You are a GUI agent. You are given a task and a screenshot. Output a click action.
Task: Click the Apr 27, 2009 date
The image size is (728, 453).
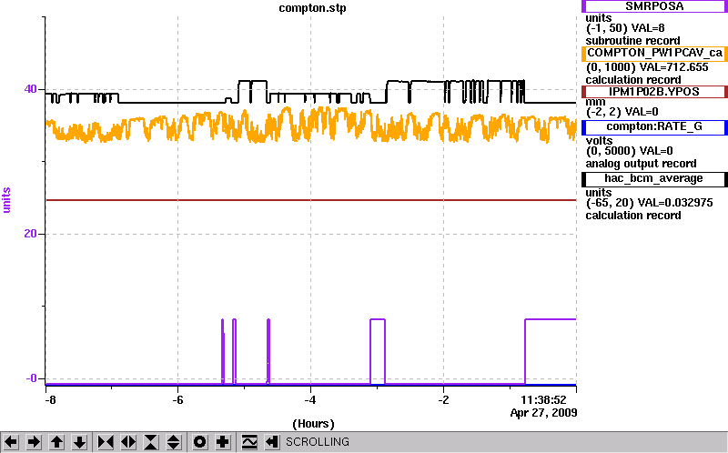point(543,413)
